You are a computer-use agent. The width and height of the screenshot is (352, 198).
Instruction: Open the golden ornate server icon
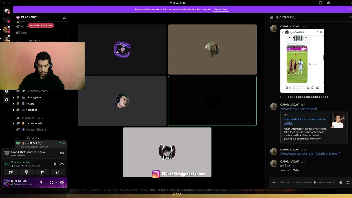[x=6, y=29]
